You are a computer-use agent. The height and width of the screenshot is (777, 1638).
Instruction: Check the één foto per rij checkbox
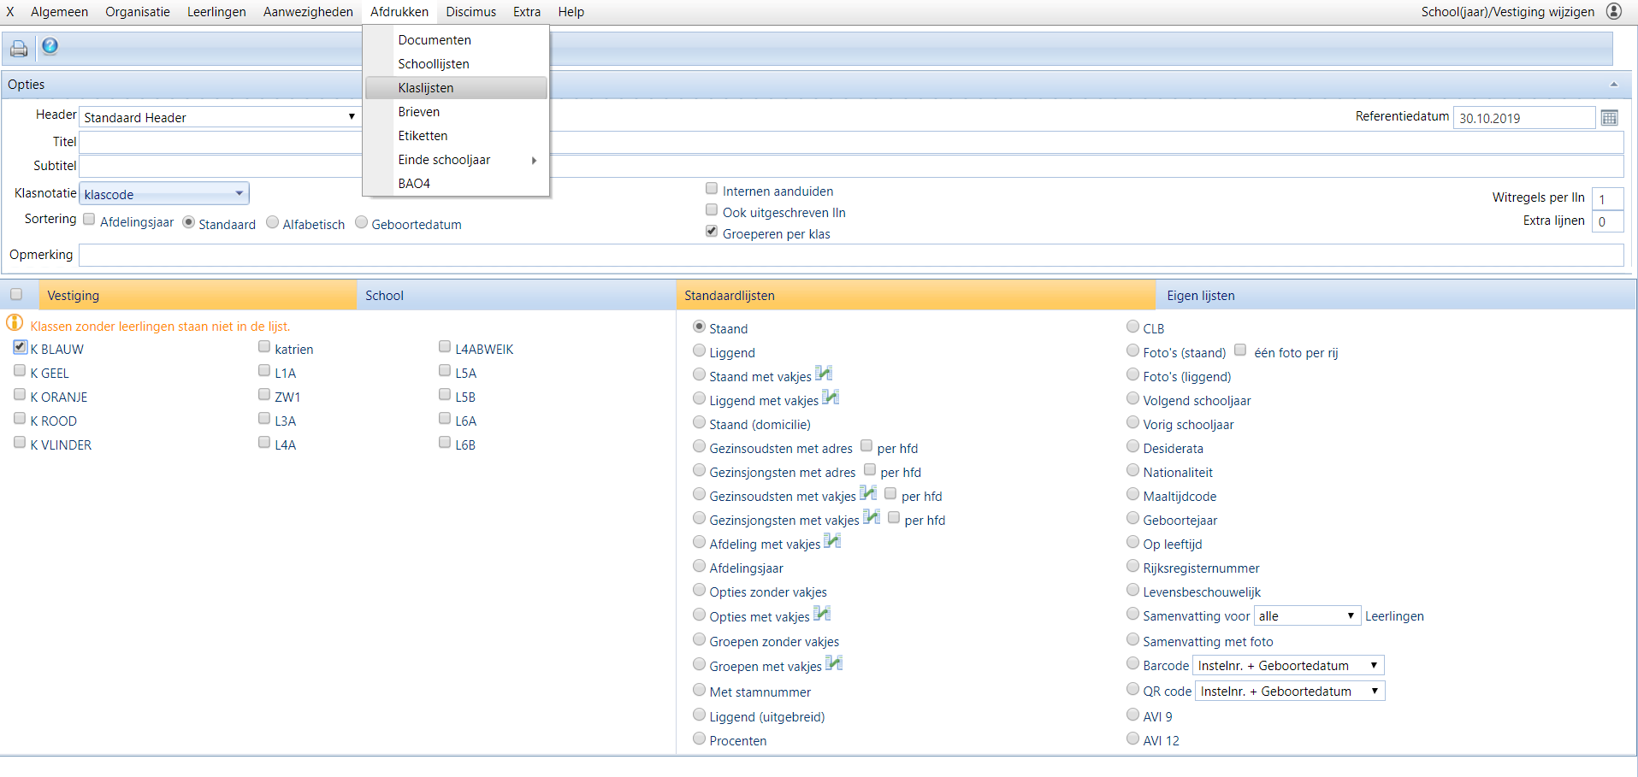pos(1240,350)
